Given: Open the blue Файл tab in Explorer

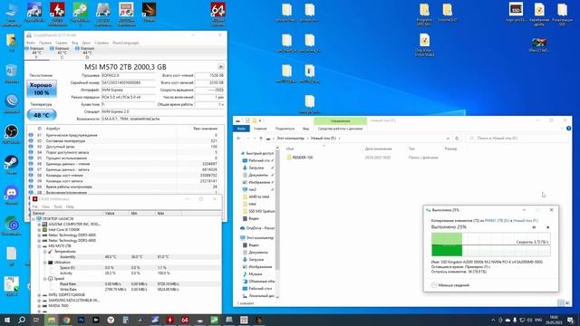Looking at the screenshot, I should point(241,129).
